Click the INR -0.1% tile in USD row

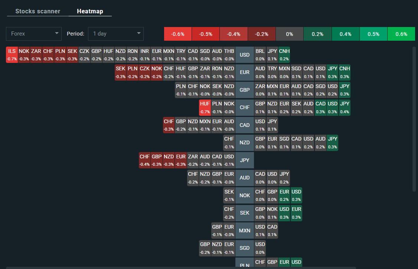coord(144,55)
